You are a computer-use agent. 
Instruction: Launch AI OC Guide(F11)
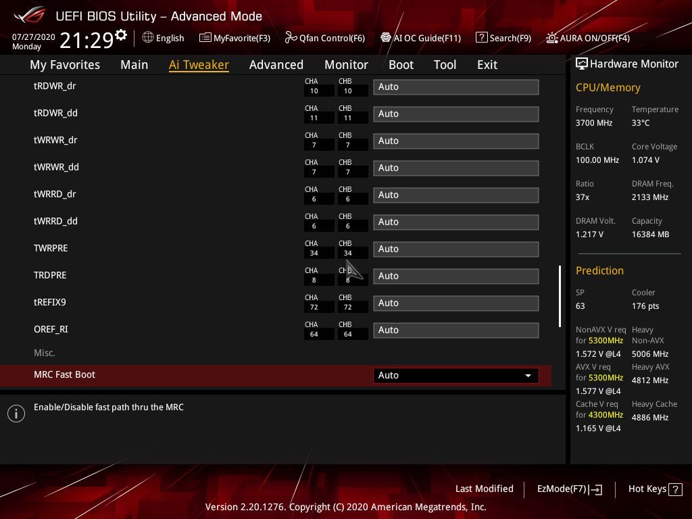[x=420, y=38]
